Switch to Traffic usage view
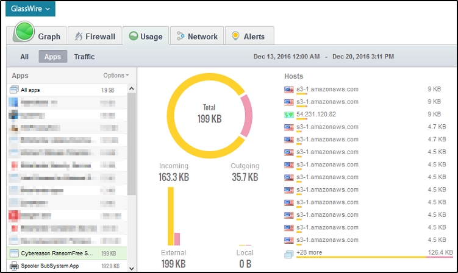 coord(84,57)
